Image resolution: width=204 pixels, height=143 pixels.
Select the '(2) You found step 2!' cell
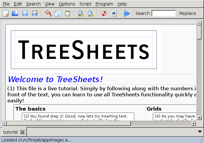tap(78, 117)
